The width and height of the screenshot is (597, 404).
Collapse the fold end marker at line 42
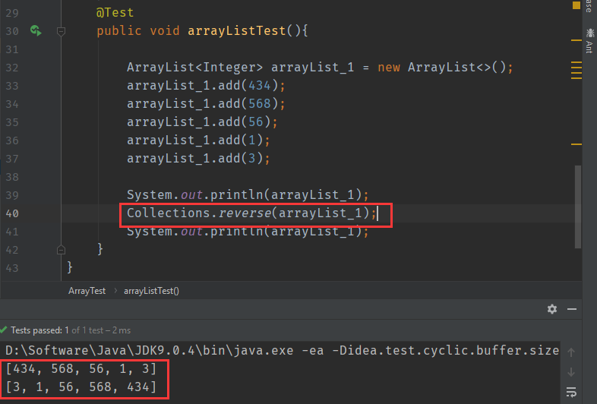(61, 250)
